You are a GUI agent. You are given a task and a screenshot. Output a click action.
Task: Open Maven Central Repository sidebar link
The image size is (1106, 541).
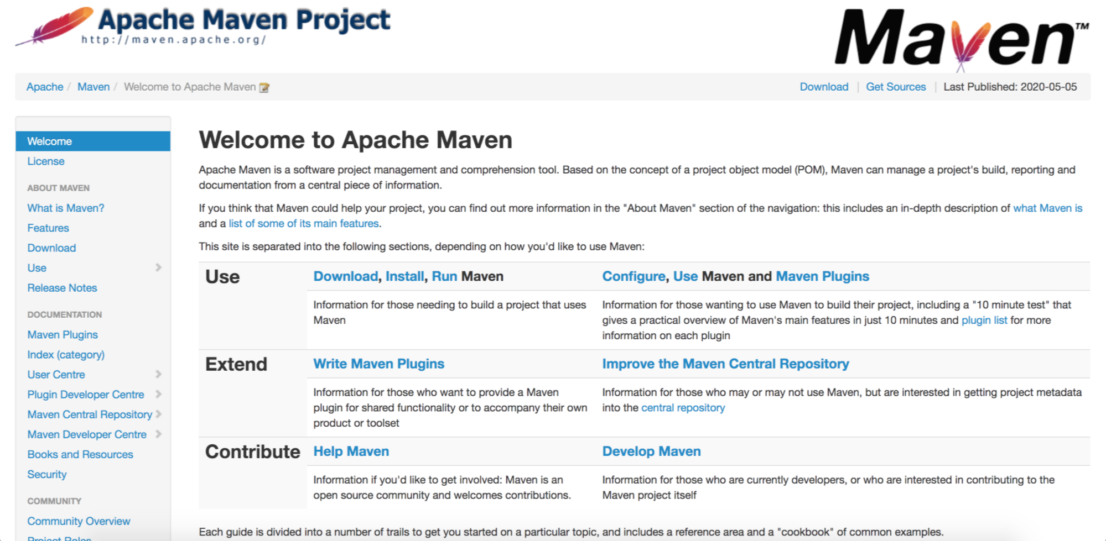(90, 414)
